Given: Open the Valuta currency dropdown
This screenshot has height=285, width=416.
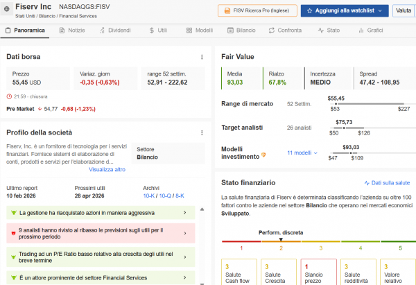Looking at the screenshot, I should pos(404,11).
